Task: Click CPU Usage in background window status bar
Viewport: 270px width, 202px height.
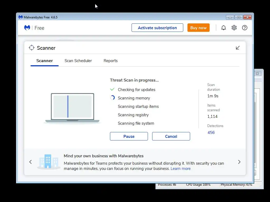Action: [x=198, y=185]
